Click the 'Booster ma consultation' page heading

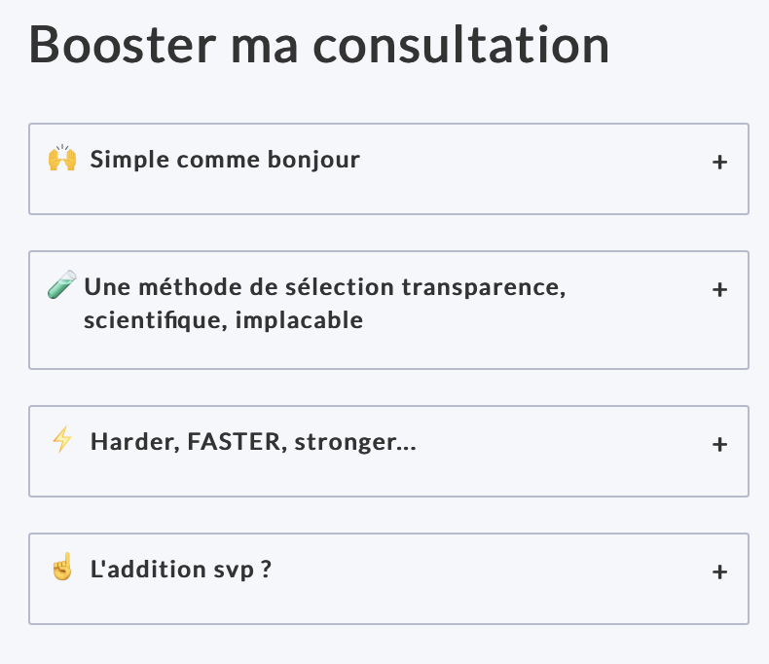coord(319,45)
